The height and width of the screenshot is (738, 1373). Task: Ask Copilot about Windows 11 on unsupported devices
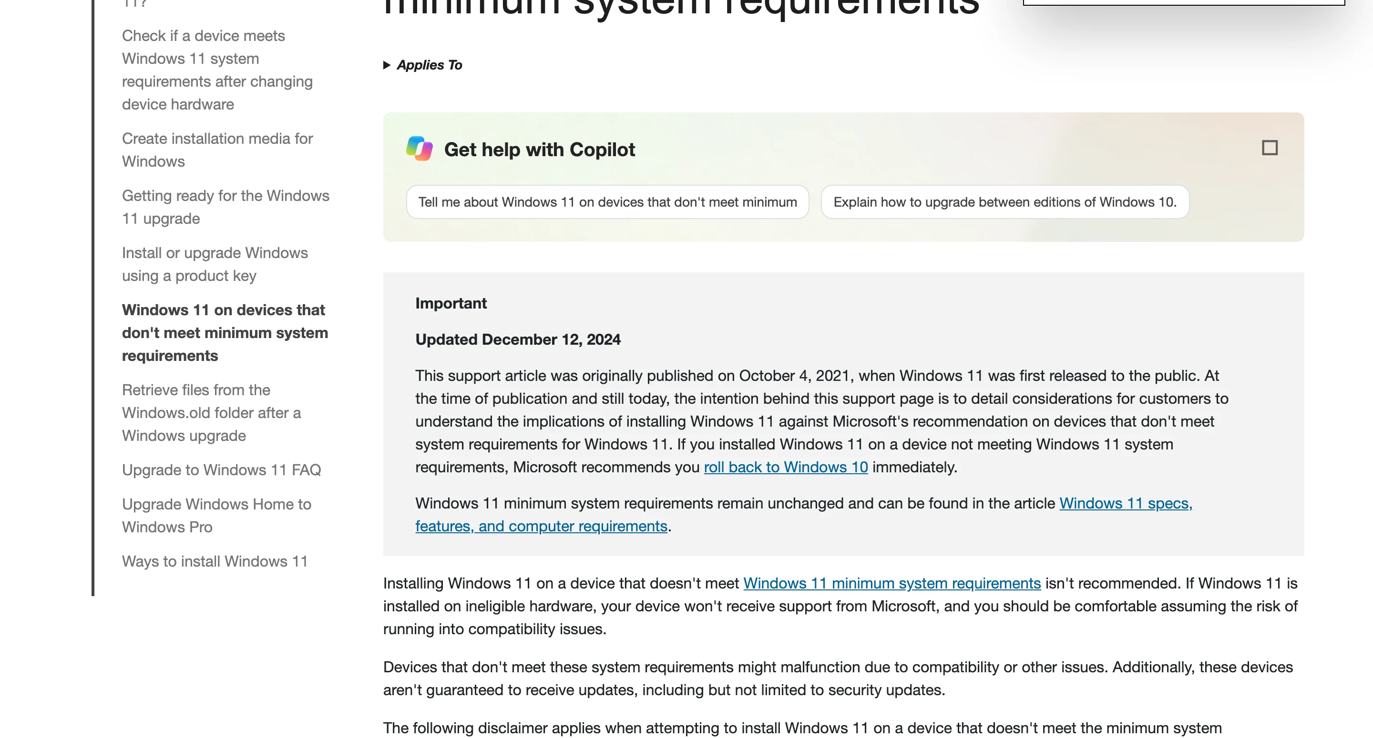point(608,202)
